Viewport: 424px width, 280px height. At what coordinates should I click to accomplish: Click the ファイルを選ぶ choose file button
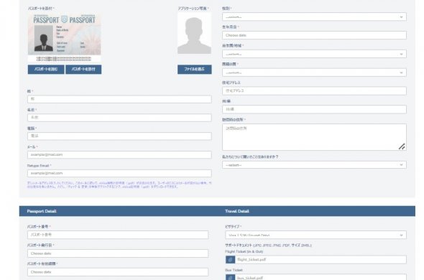click(x=195, y=69)
